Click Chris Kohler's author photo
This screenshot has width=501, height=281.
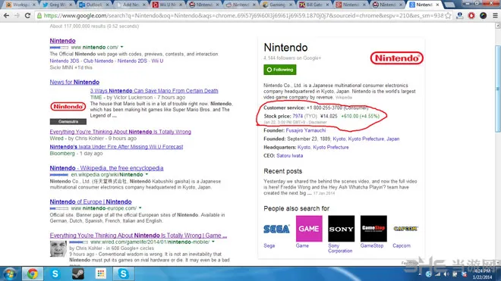58,249
